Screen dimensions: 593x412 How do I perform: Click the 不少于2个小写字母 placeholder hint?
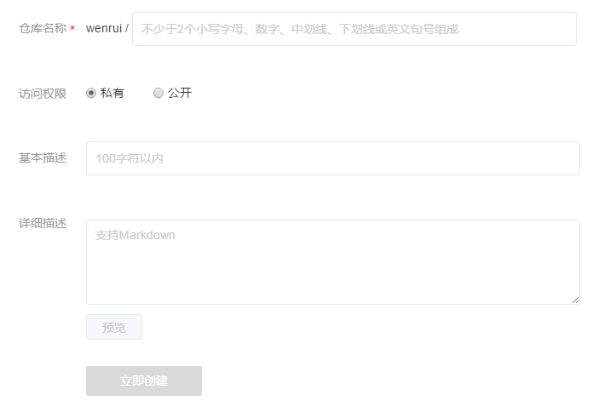click(300, 29)
